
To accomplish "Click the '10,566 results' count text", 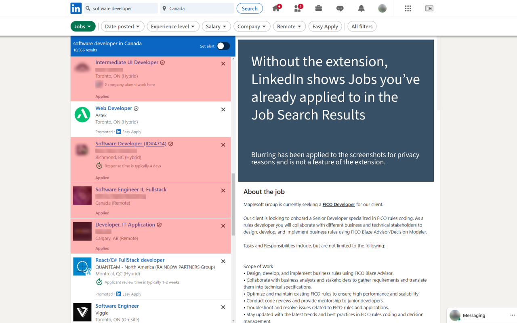I will coord(85,50).
